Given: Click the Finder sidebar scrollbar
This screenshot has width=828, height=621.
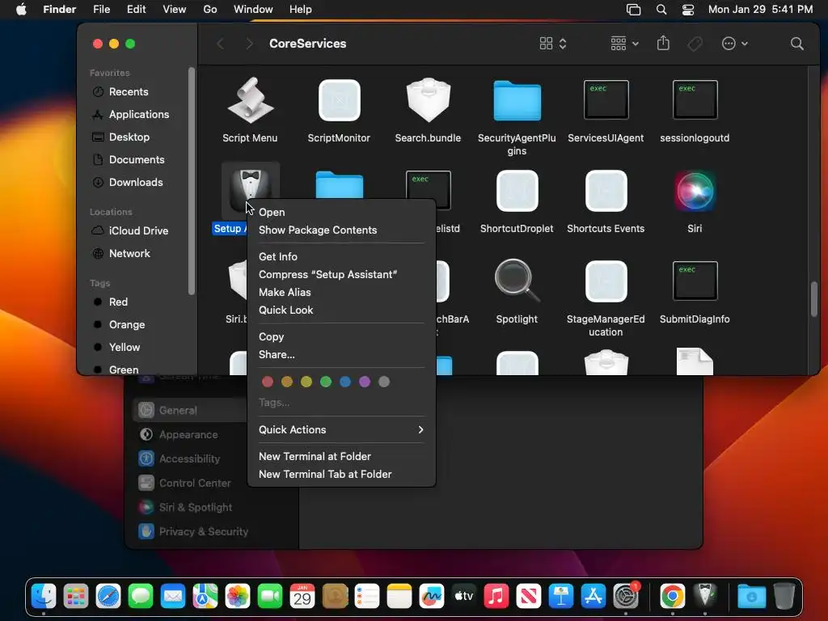Looking at the screenshot, I should pos(192,180).
